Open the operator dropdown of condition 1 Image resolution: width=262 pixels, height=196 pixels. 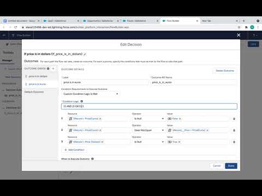click(x=148, y=119)
